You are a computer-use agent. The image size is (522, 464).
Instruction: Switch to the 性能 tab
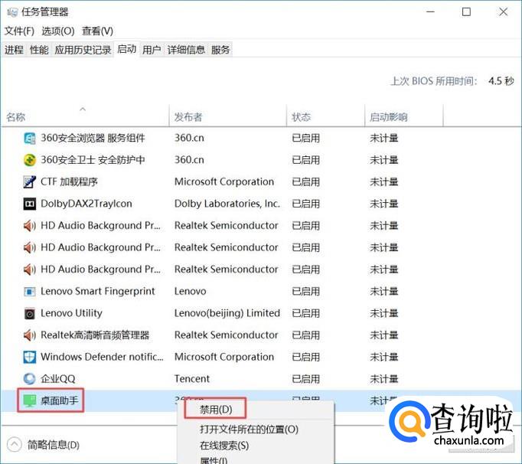[x=39, y=50]
